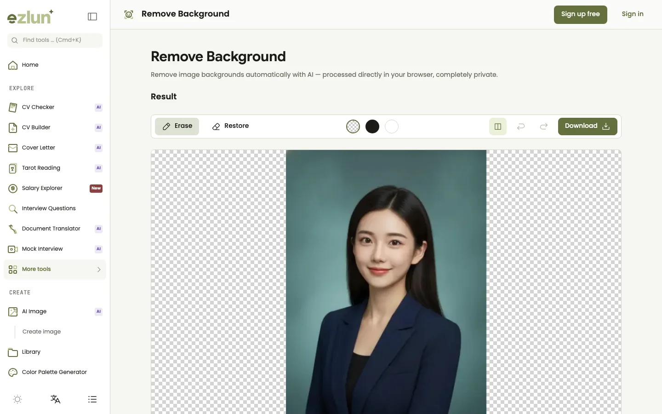Image resolution: width=662 pixels, height=414 pixels.
Task: Expand the More tools chevron
Action: pos(99,270)
